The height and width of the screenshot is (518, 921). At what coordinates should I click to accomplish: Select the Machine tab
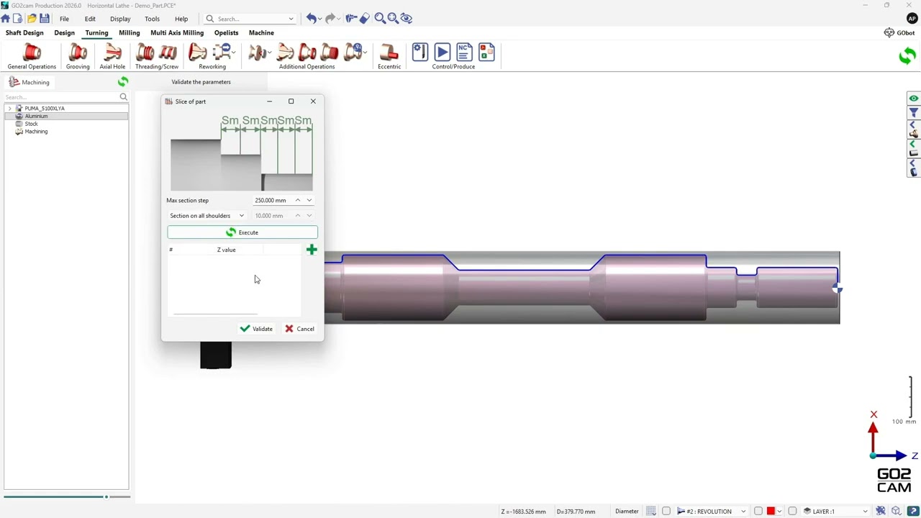[x=261, y=32]
